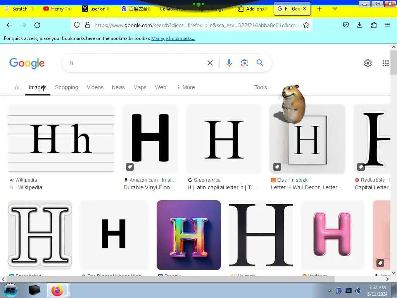397x298 pixels.
Task: Clear the Google search box
Action: pyautogui.click(x=210, y=63)
